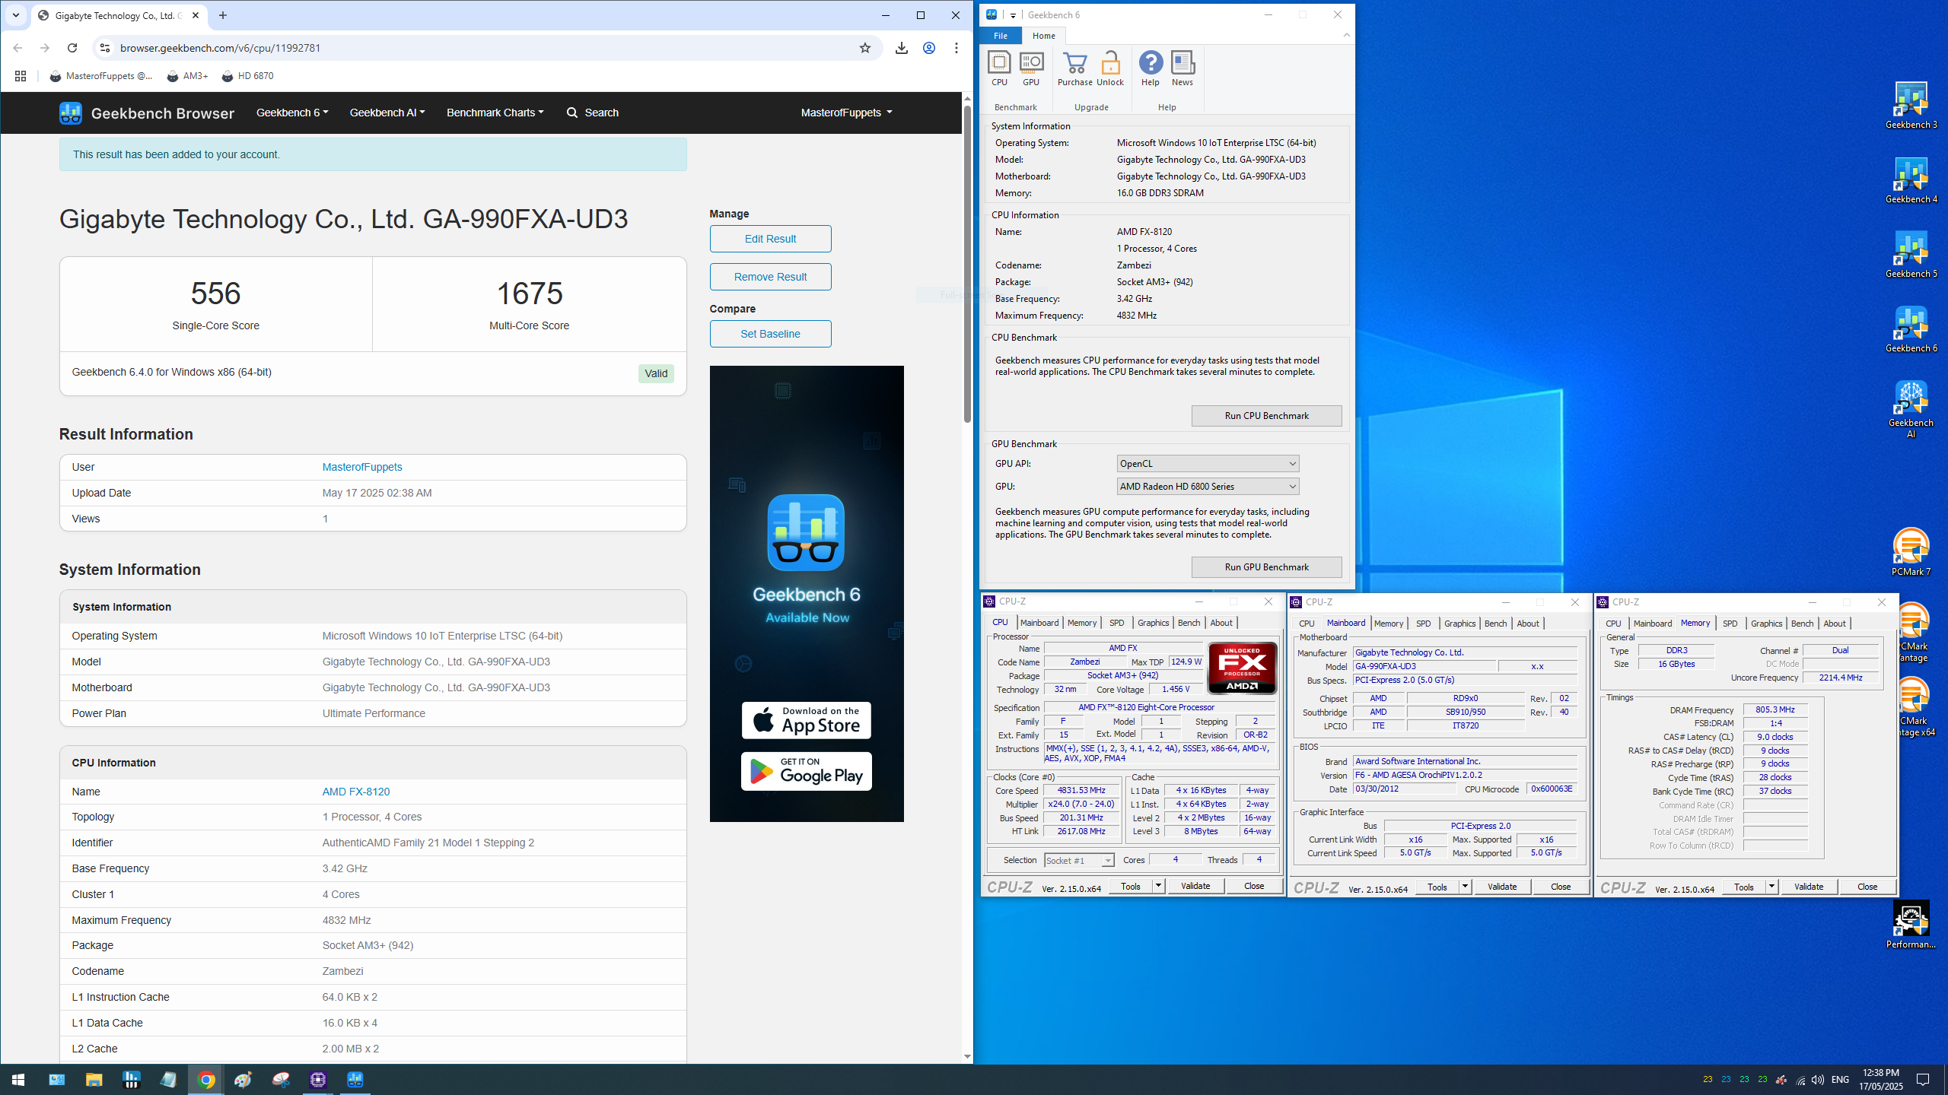
Task: Open Chrome tab search chevron
Action: pyautogui.click(x=15, y=15)
